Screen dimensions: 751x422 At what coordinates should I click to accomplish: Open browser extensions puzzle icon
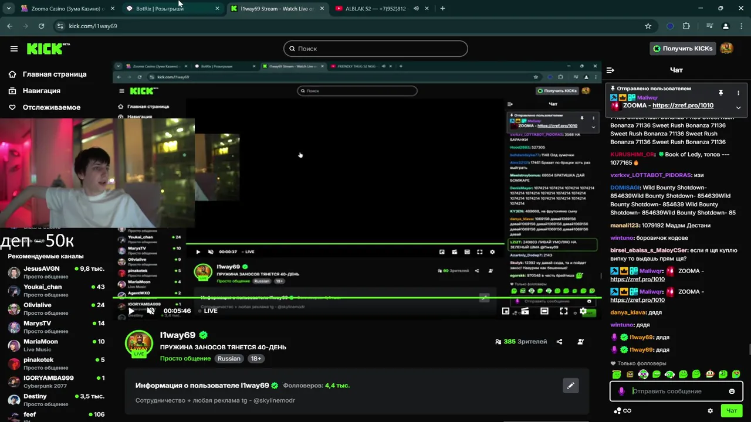(686, 26)
